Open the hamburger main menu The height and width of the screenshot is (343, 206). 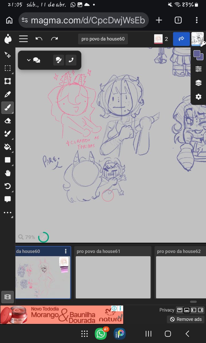point(23,39)
